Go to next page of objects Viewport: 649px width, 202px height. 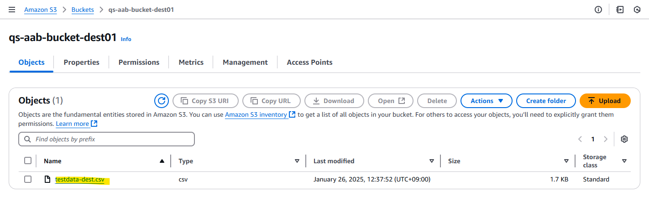(606, 139)
